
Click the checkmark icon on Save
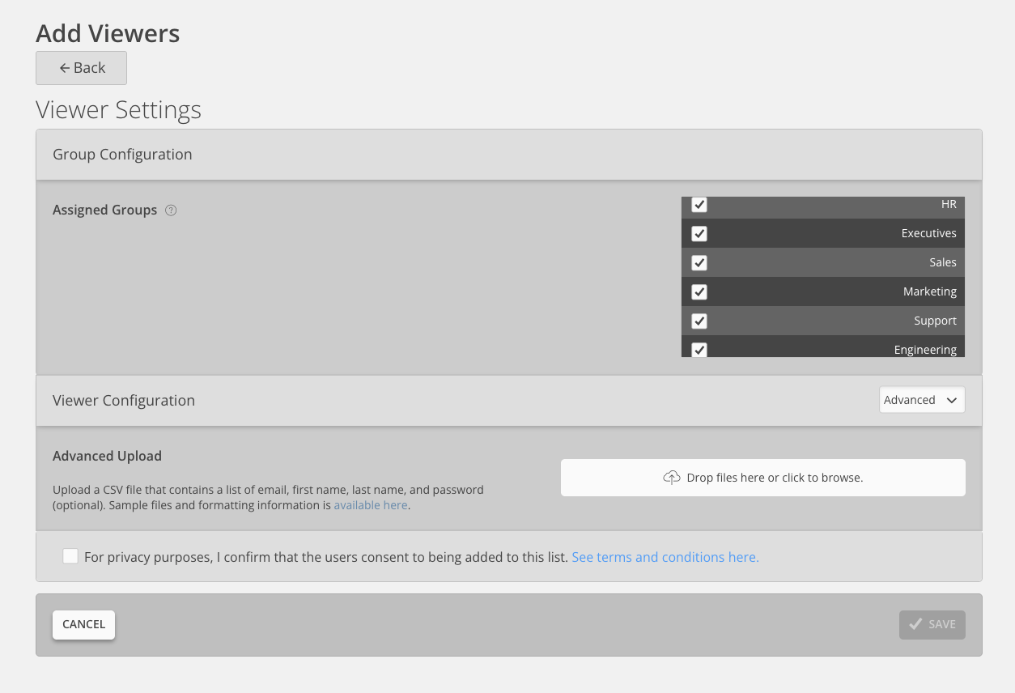915,624
